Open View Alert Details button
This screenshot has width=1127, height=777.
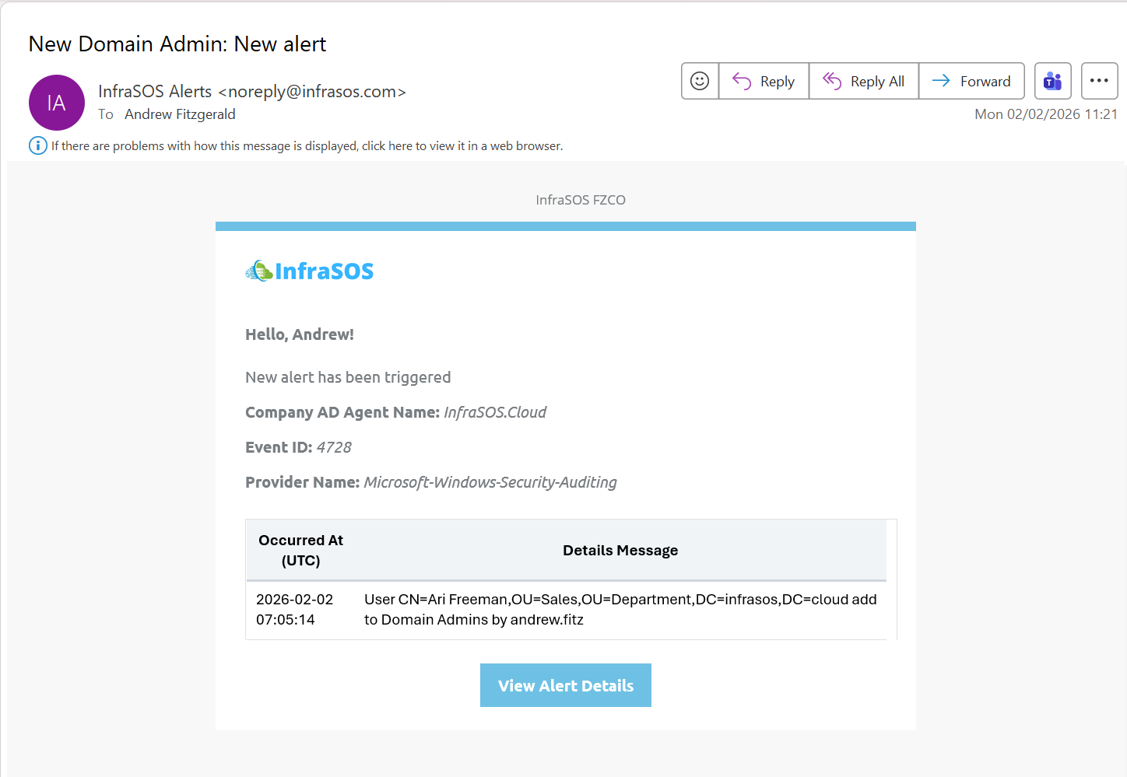(x=566, y=685)
